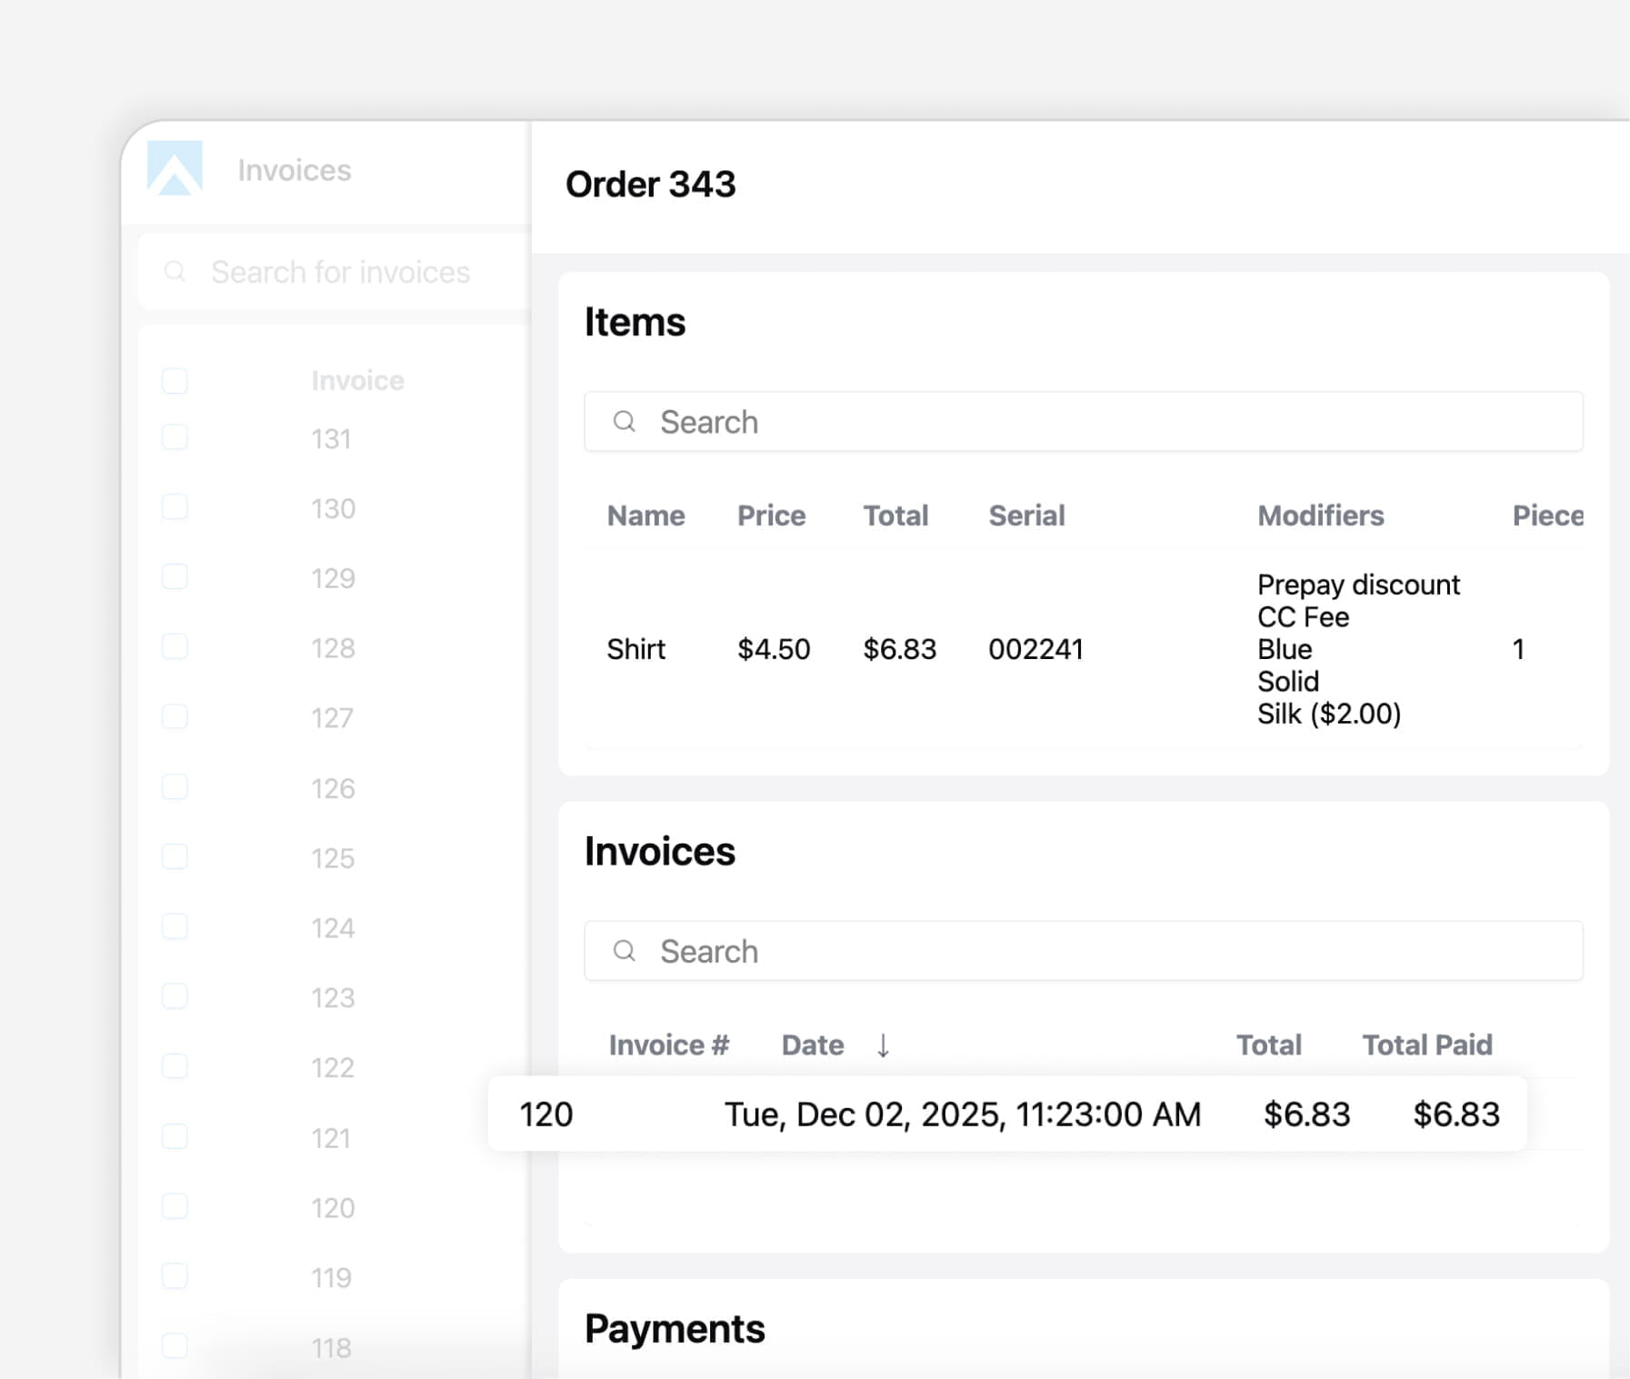1630x1379 pixels.
Task: Click the search icon inside the Items panel
Action: click(625, 421)
